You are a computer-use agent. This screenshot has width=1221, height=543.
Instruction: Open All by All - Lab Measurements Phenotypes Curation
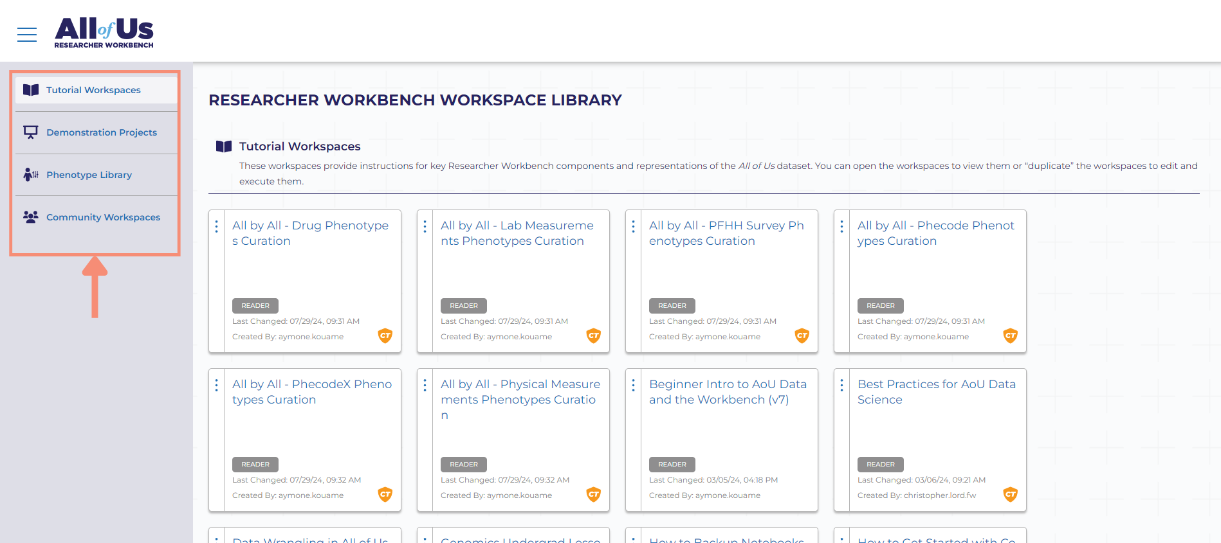pyautogui.click(x=517, y=233)
